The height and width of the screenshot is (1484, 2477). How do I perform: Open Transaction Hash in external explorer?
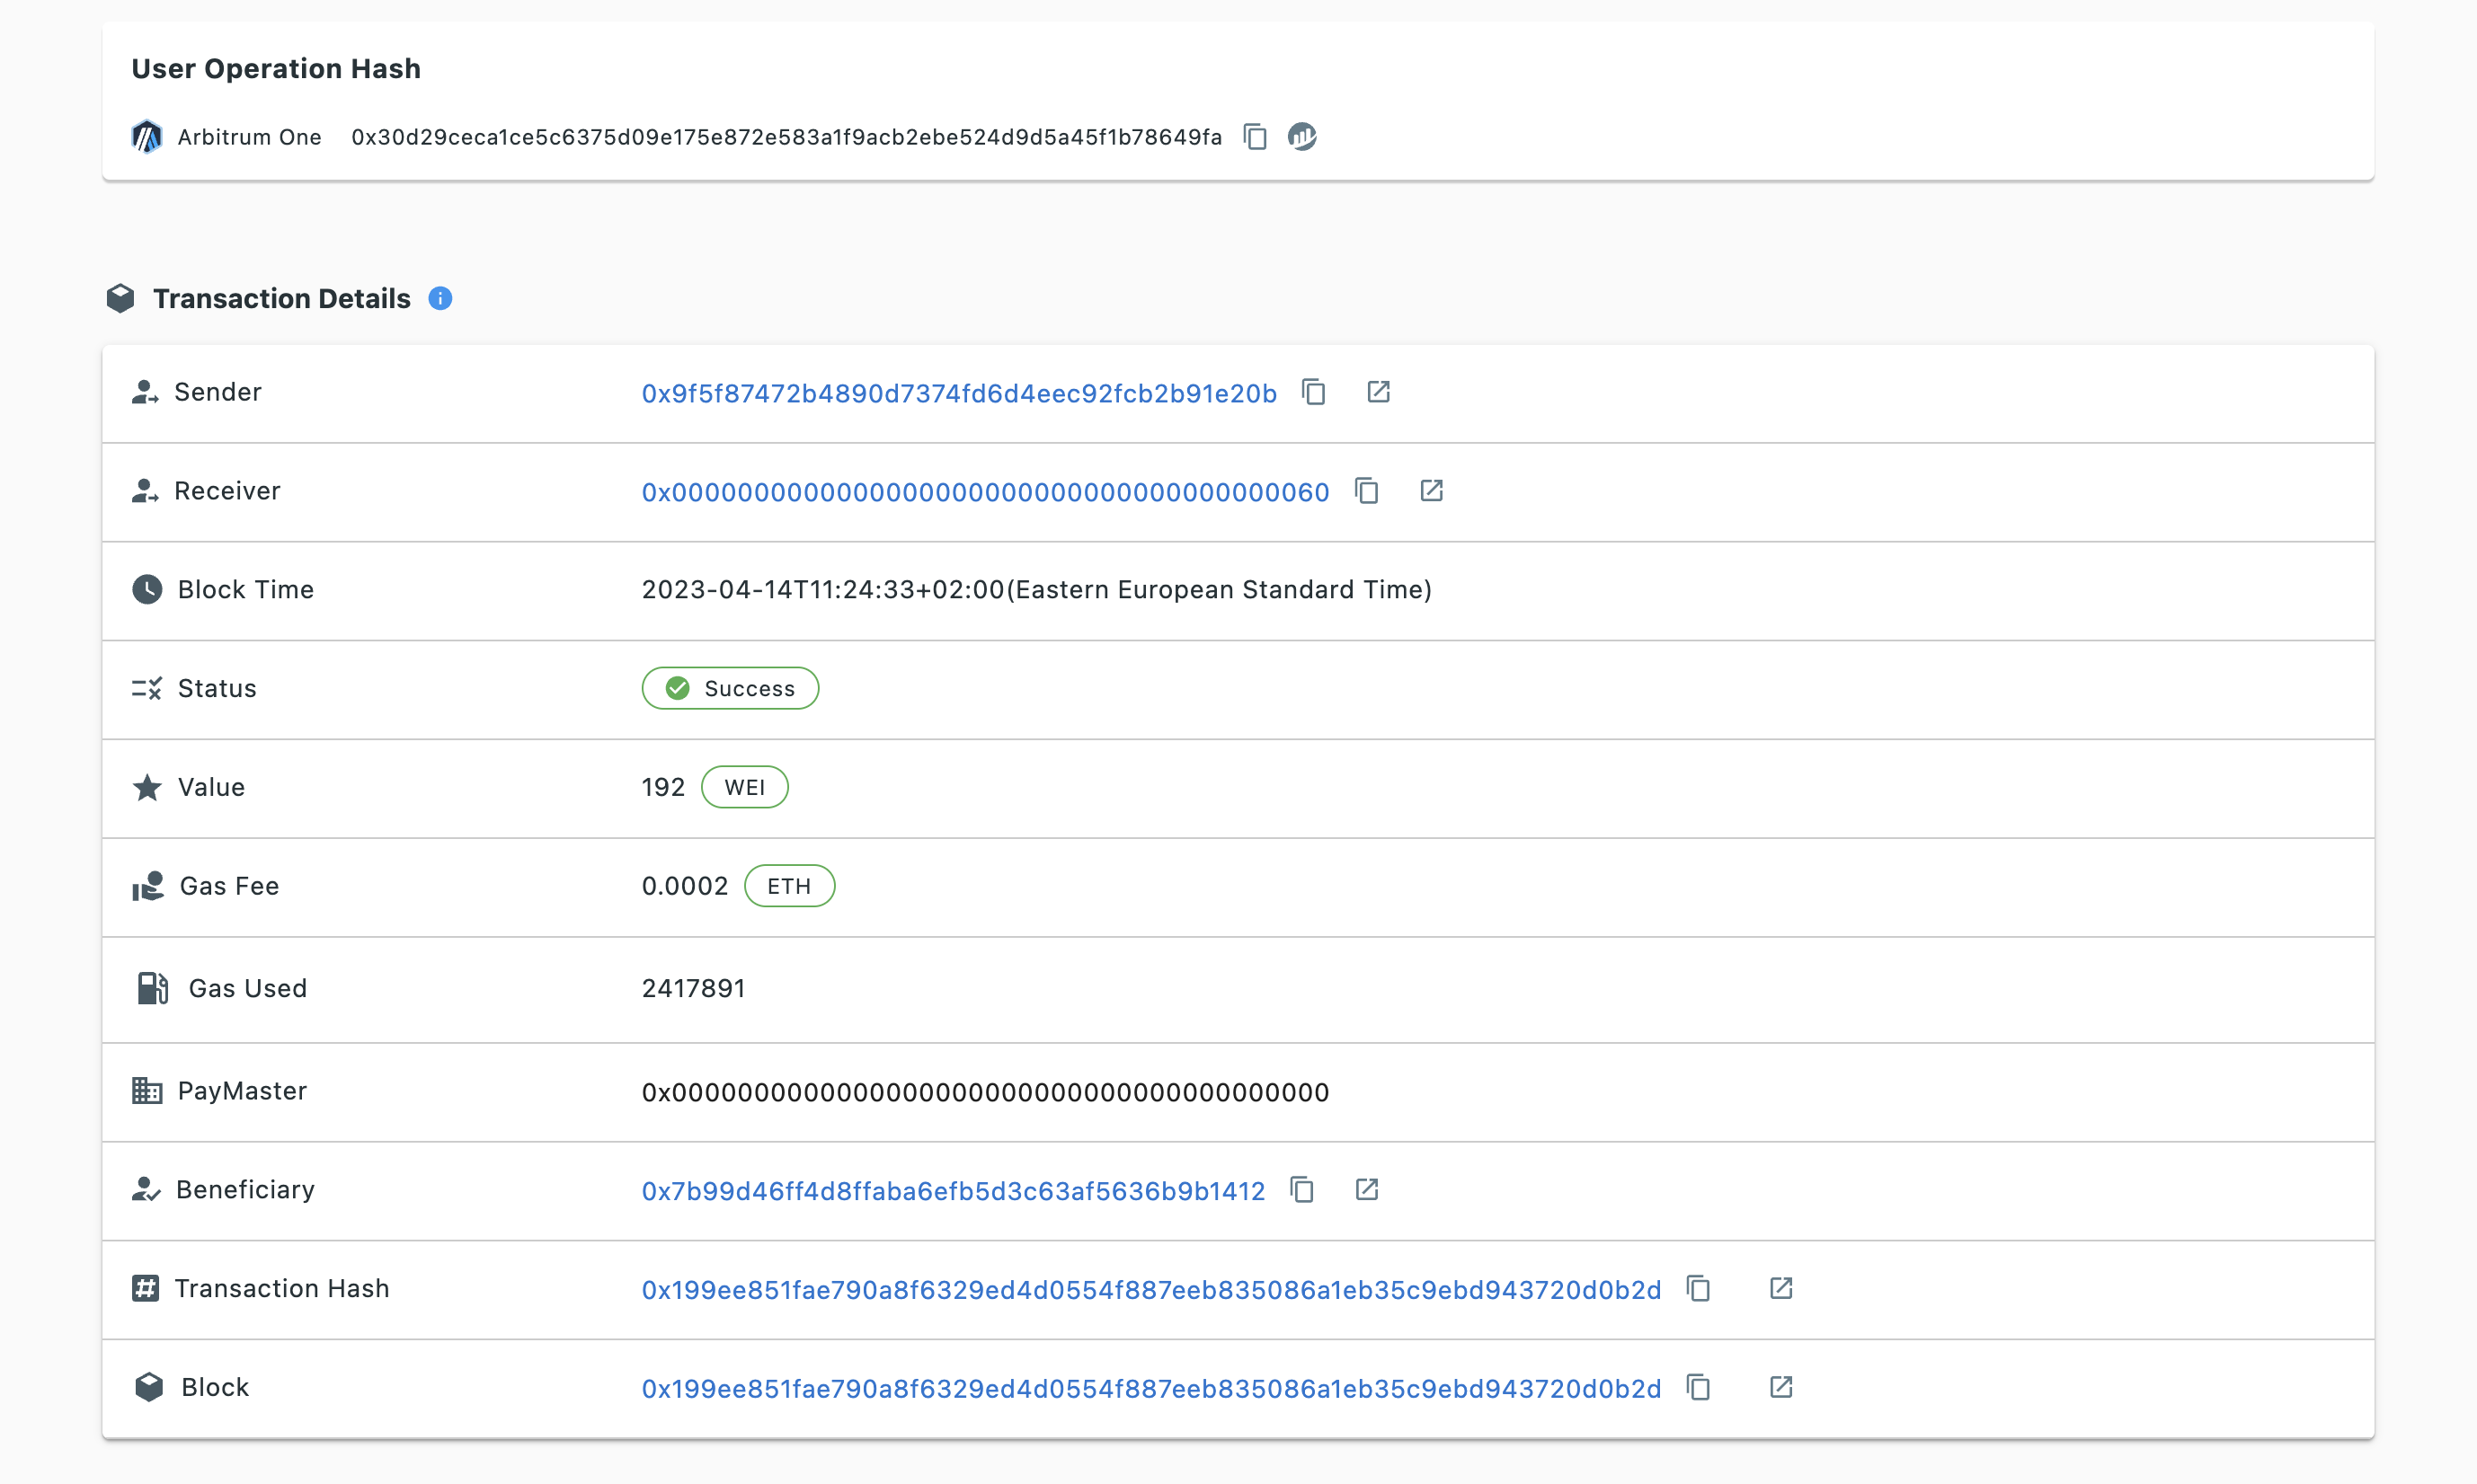coord(1780,1289)
